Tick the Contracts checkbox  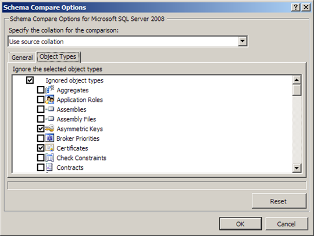41,167
